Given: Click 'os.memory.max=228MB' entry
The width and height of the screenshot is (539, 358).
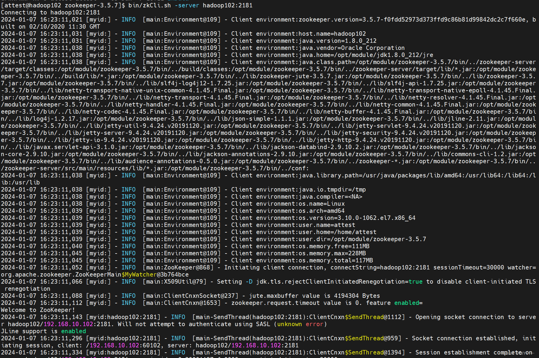Looking at the screenshot, I should click(x=332, y=253).
